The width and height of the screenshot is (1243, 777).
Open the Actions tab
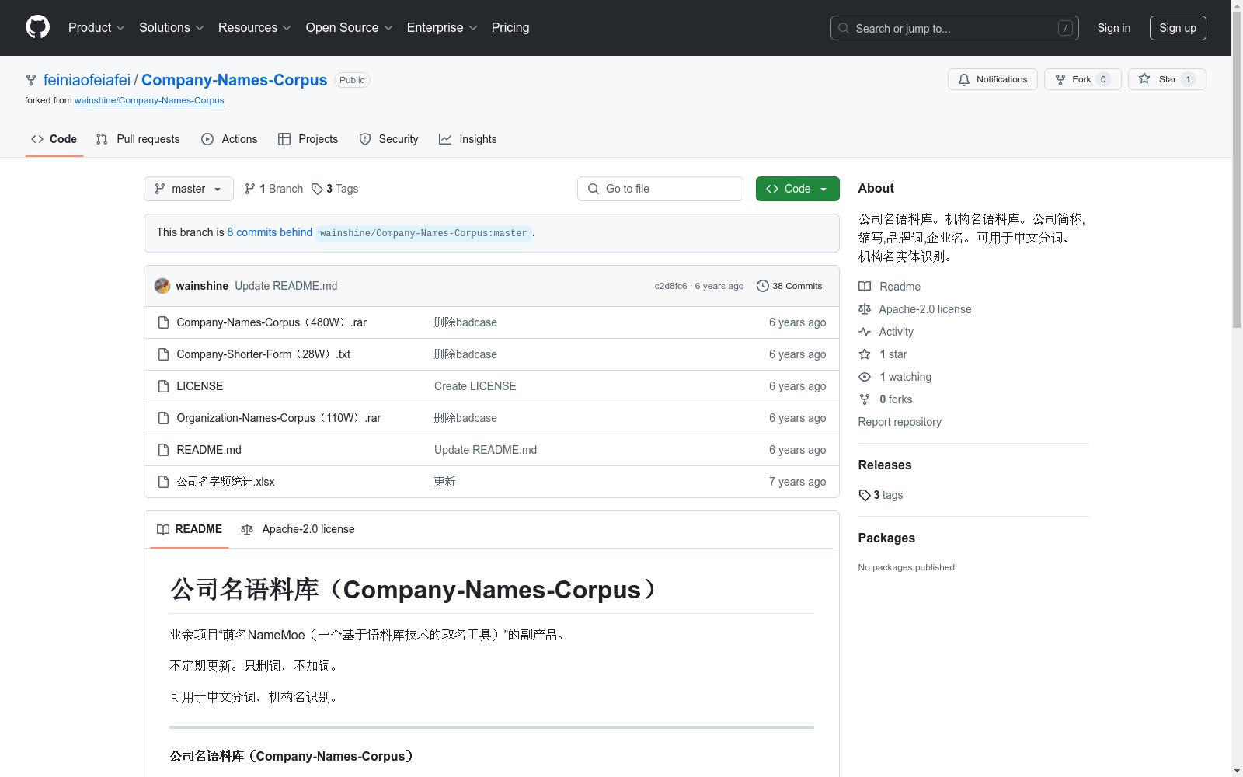point(229,139)
